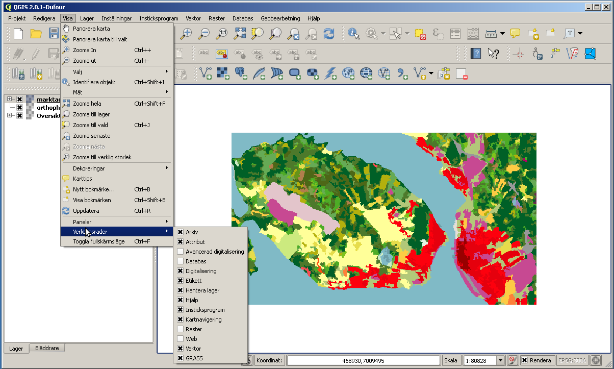Click the Zoom Full extent toolbar icon

pos(240,34)
